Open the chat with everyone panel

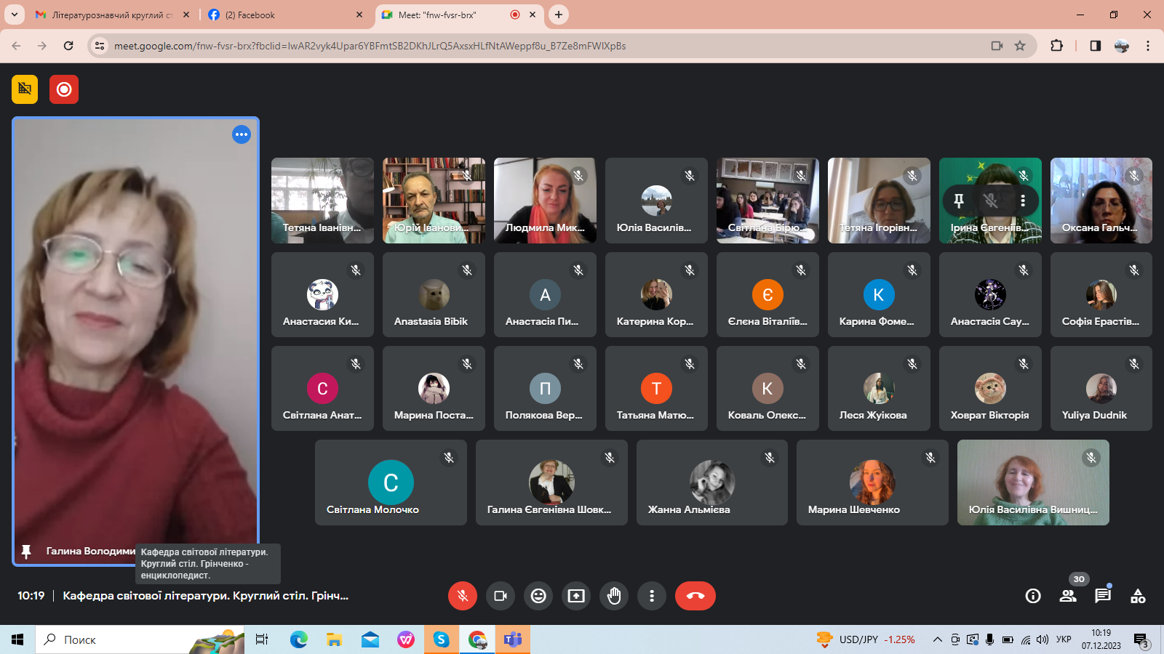coord(1103,596)
